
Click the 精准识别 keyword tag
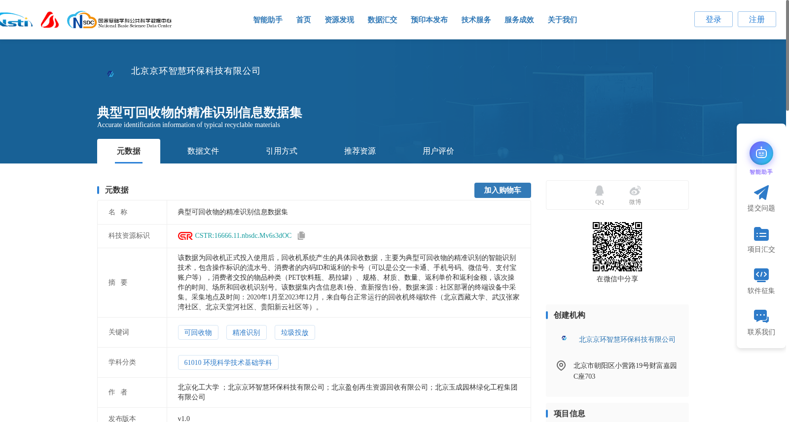(x=247, y=332)
